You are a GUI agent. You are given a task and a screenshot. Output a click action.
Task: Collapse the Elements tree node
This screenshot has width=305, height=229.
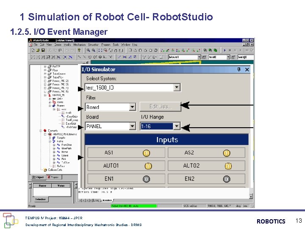[41, 131]
